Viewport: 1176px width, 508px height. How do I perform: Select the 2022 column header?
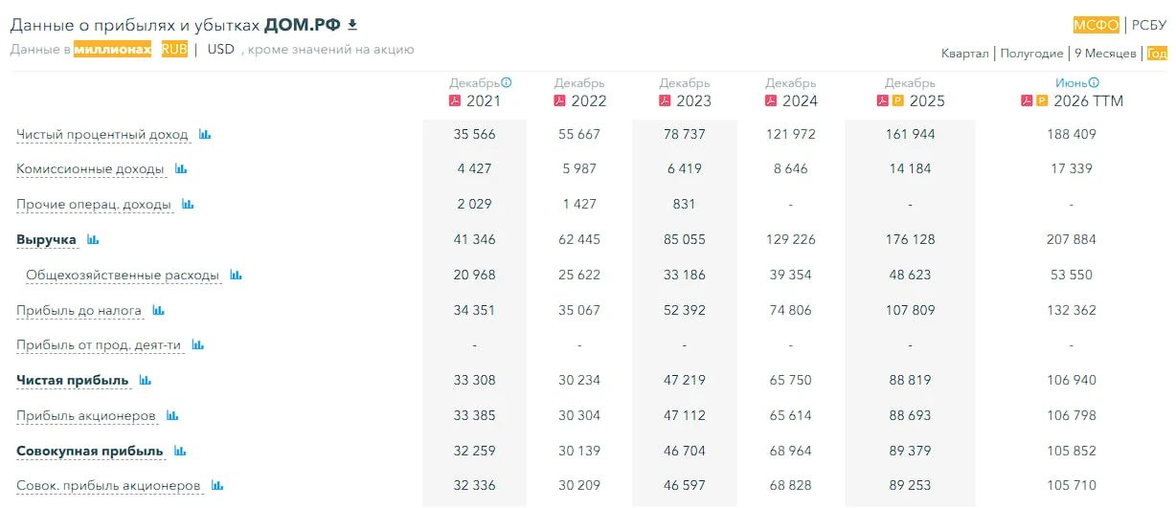589,101
